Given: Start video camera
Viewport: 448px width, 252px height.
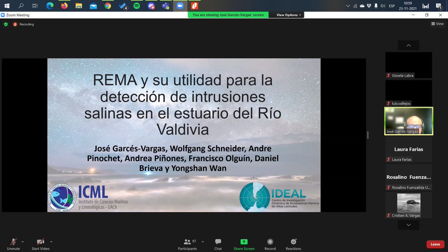Looking at the screenshot, I should pos(40,244).
